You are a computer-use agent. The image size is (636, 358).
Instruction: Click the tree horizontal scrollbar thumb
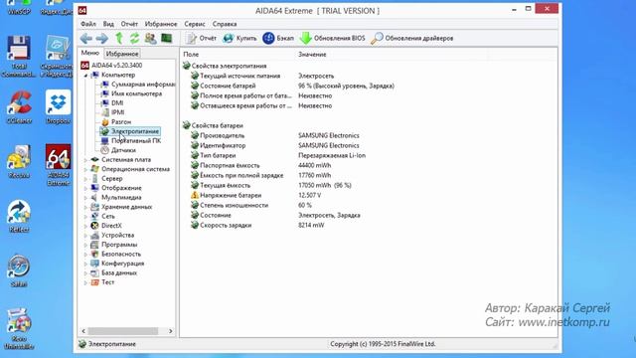click(x=123, y=331)
